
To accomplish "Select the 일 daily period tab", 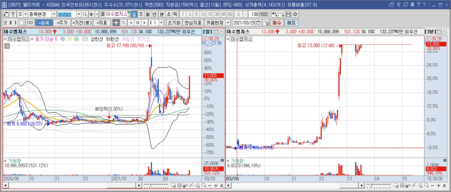I will [134, 14].
